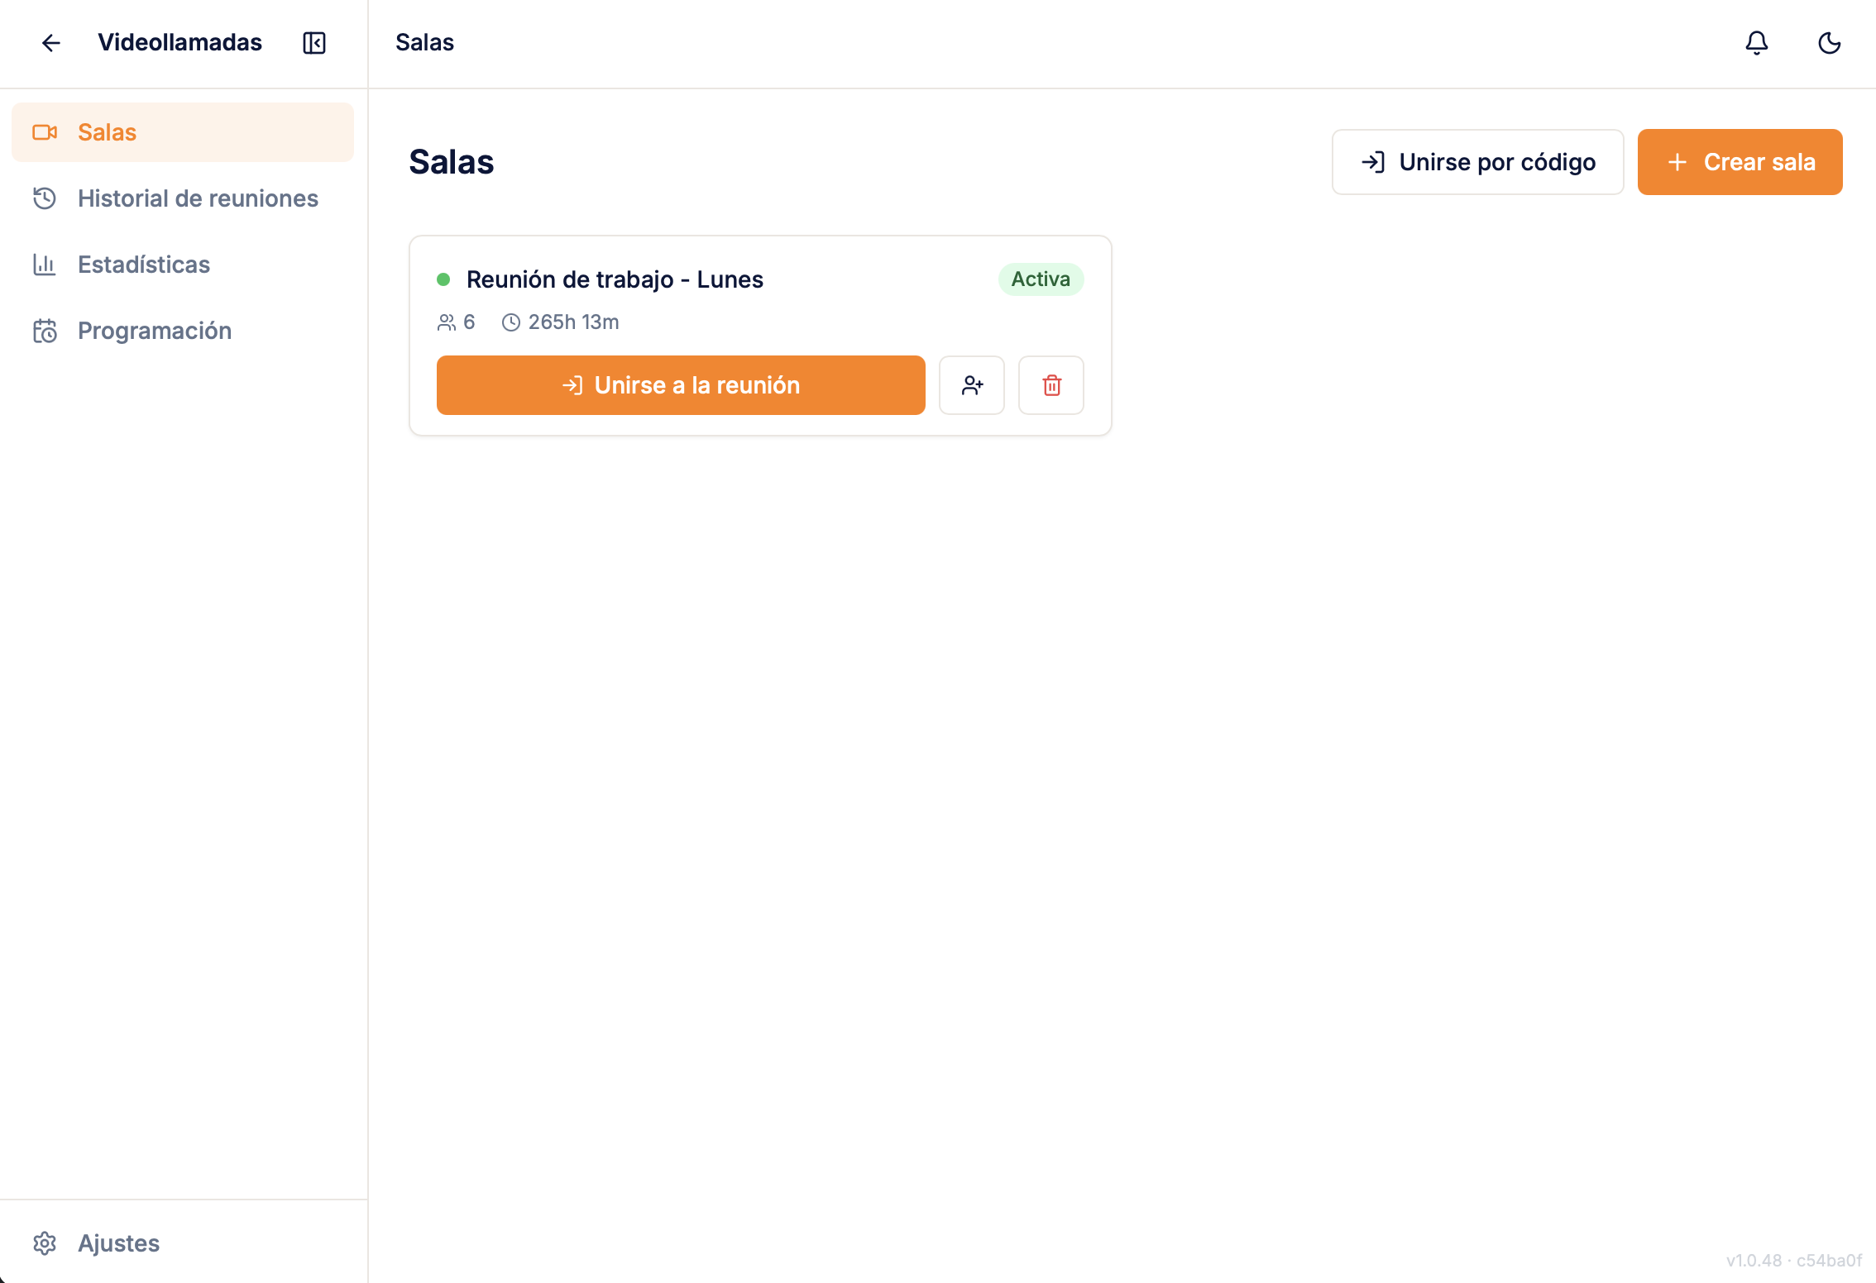
Task: Click Unirse por código button
Action: pyautogui.click(x=1477, y=162)
